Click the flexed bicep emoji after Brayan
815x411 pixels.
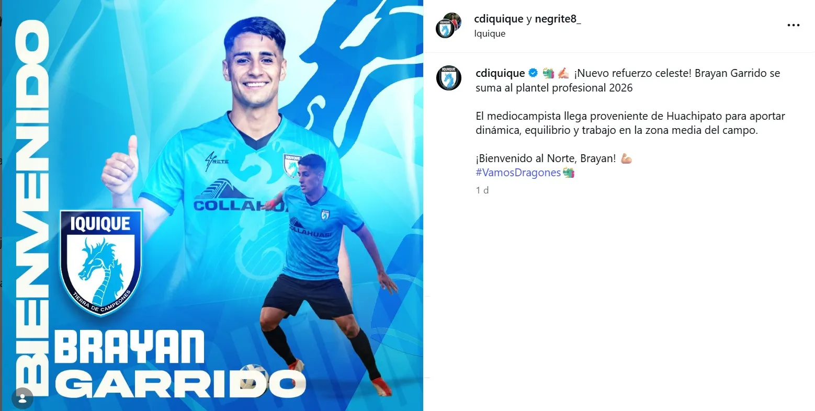[626, 158]
